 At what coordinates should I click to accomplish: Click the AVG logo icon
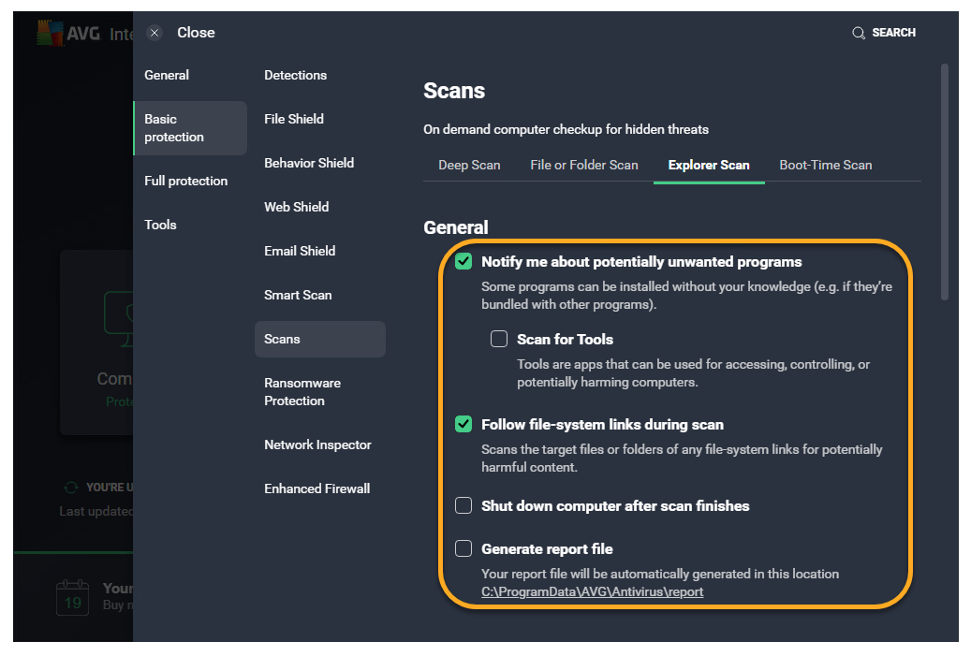pyautogui.click(x=50, y=34)
